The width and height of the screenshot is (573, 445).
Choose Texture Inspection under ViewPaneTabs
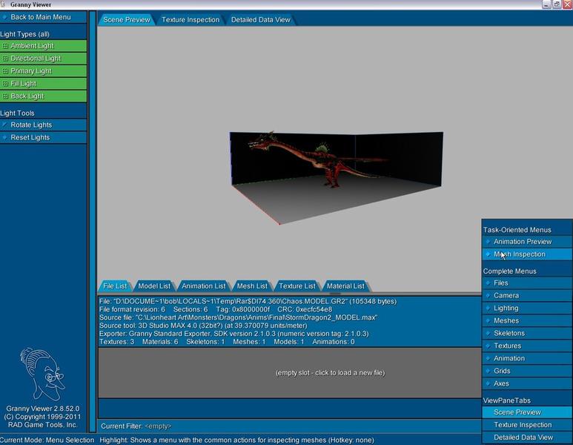pyautogui.click(x=526, y=425)
